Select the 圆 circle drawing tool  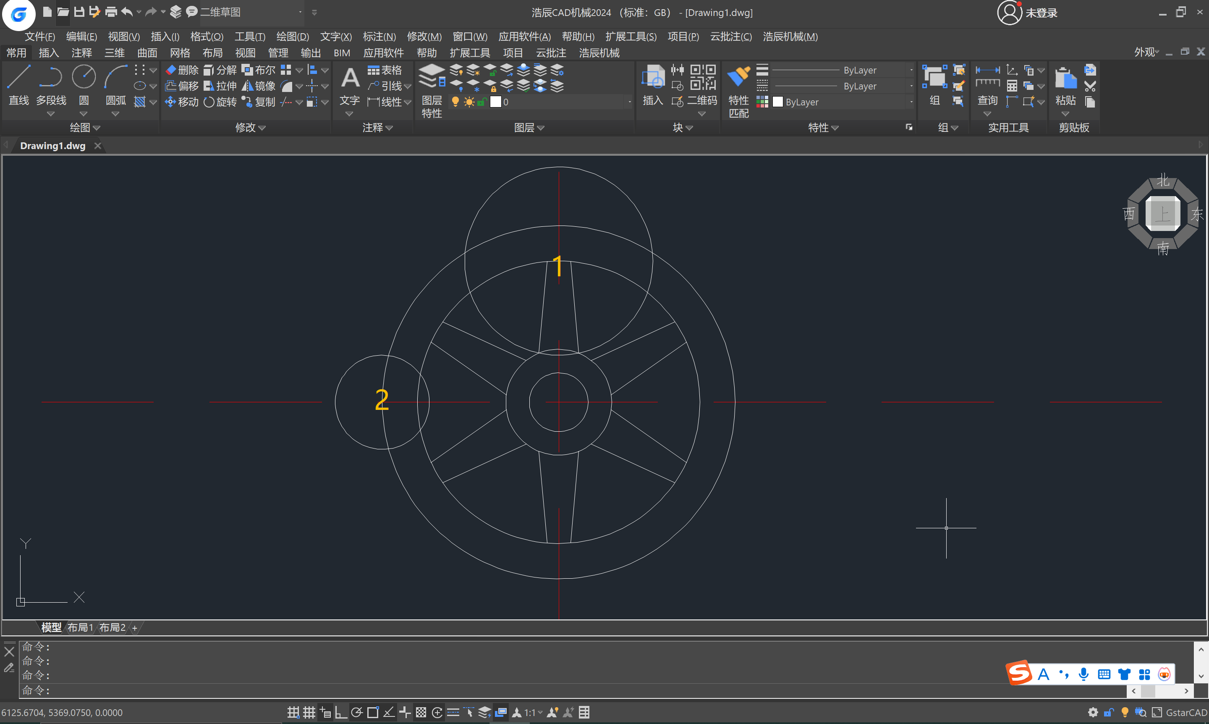[84, 78]
